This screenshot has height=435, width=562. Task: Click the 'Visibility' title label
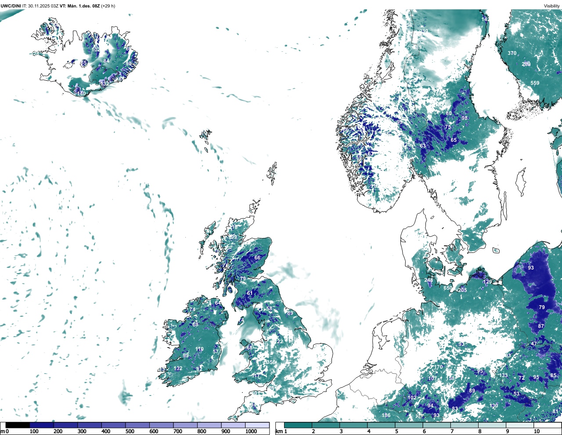pos(552,6)
